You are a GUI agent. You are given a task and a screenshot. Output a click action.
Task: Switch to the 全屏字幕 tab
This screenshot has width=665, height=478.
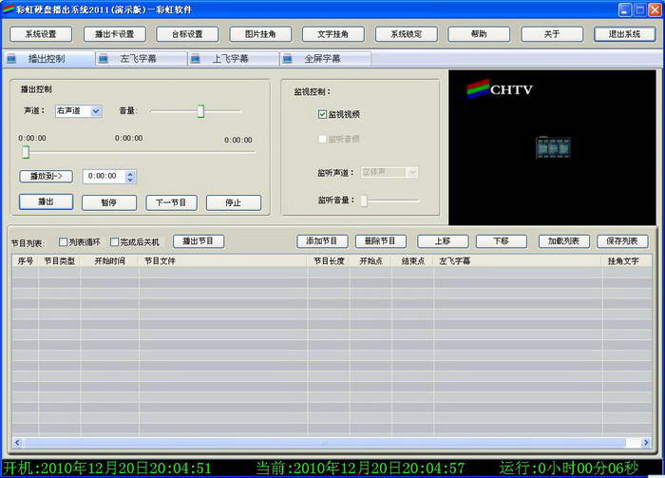click(326, 59)
